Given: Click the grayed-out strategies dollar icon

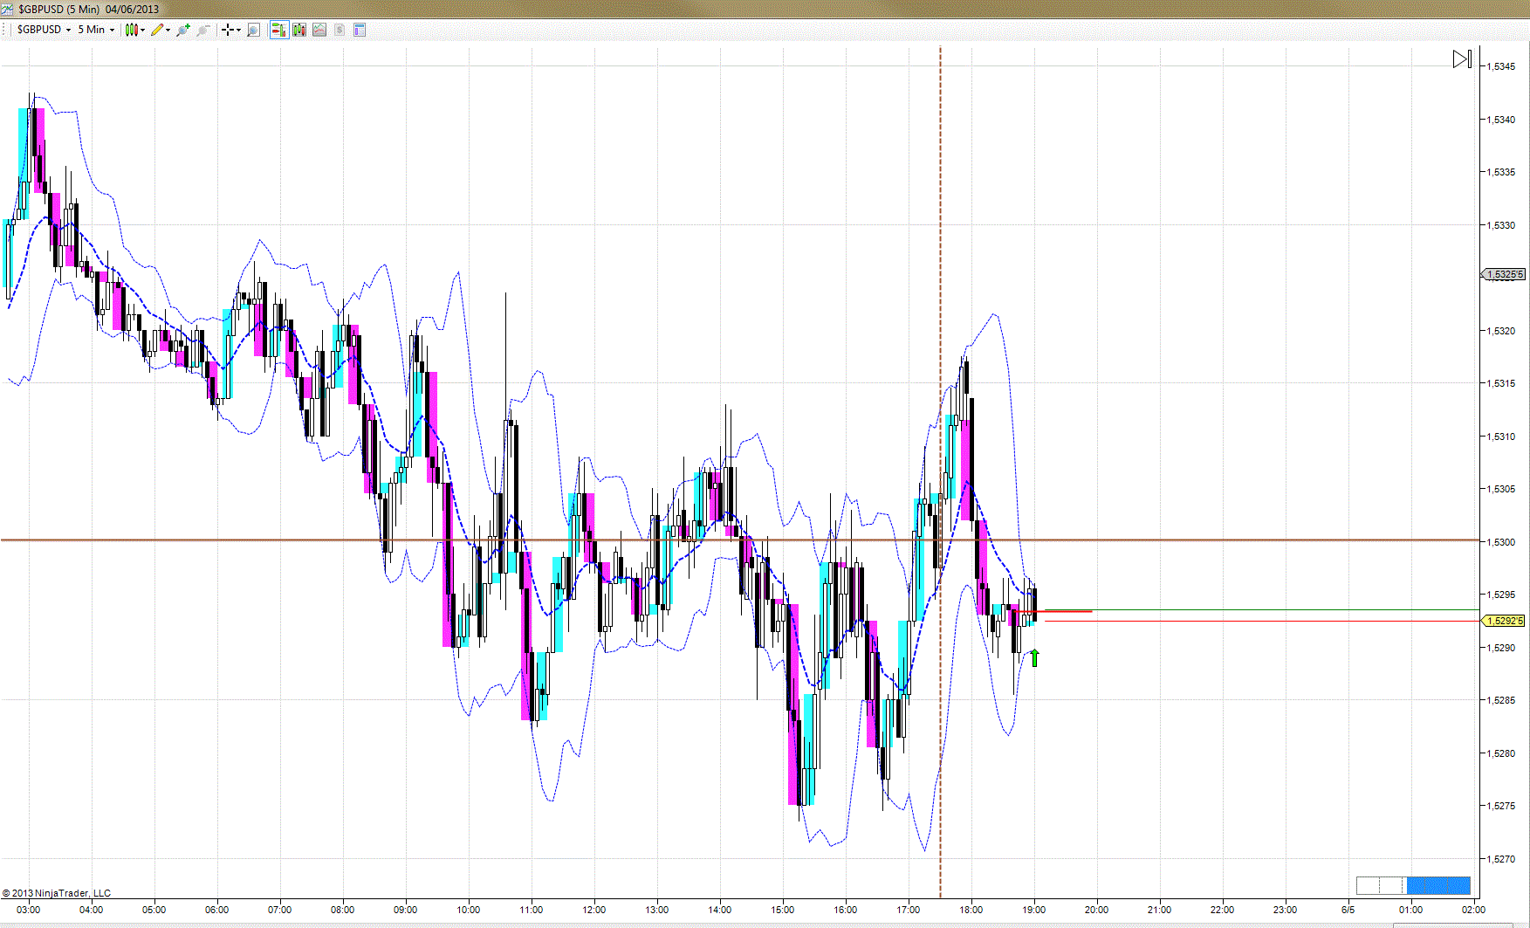Looking at the screenshot, I should click(340, 30).
